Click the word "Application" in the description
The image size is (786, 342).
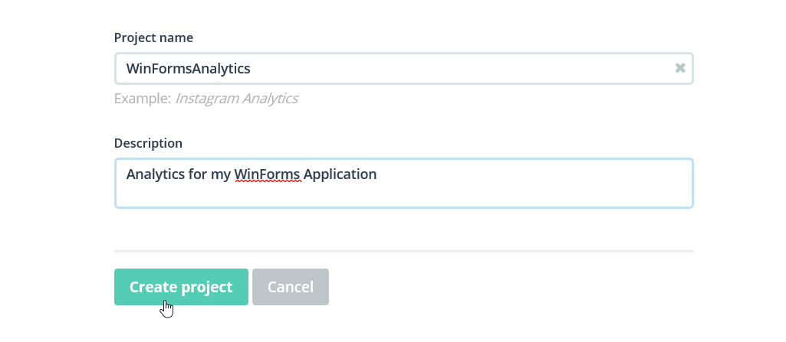tap(340, 174)
